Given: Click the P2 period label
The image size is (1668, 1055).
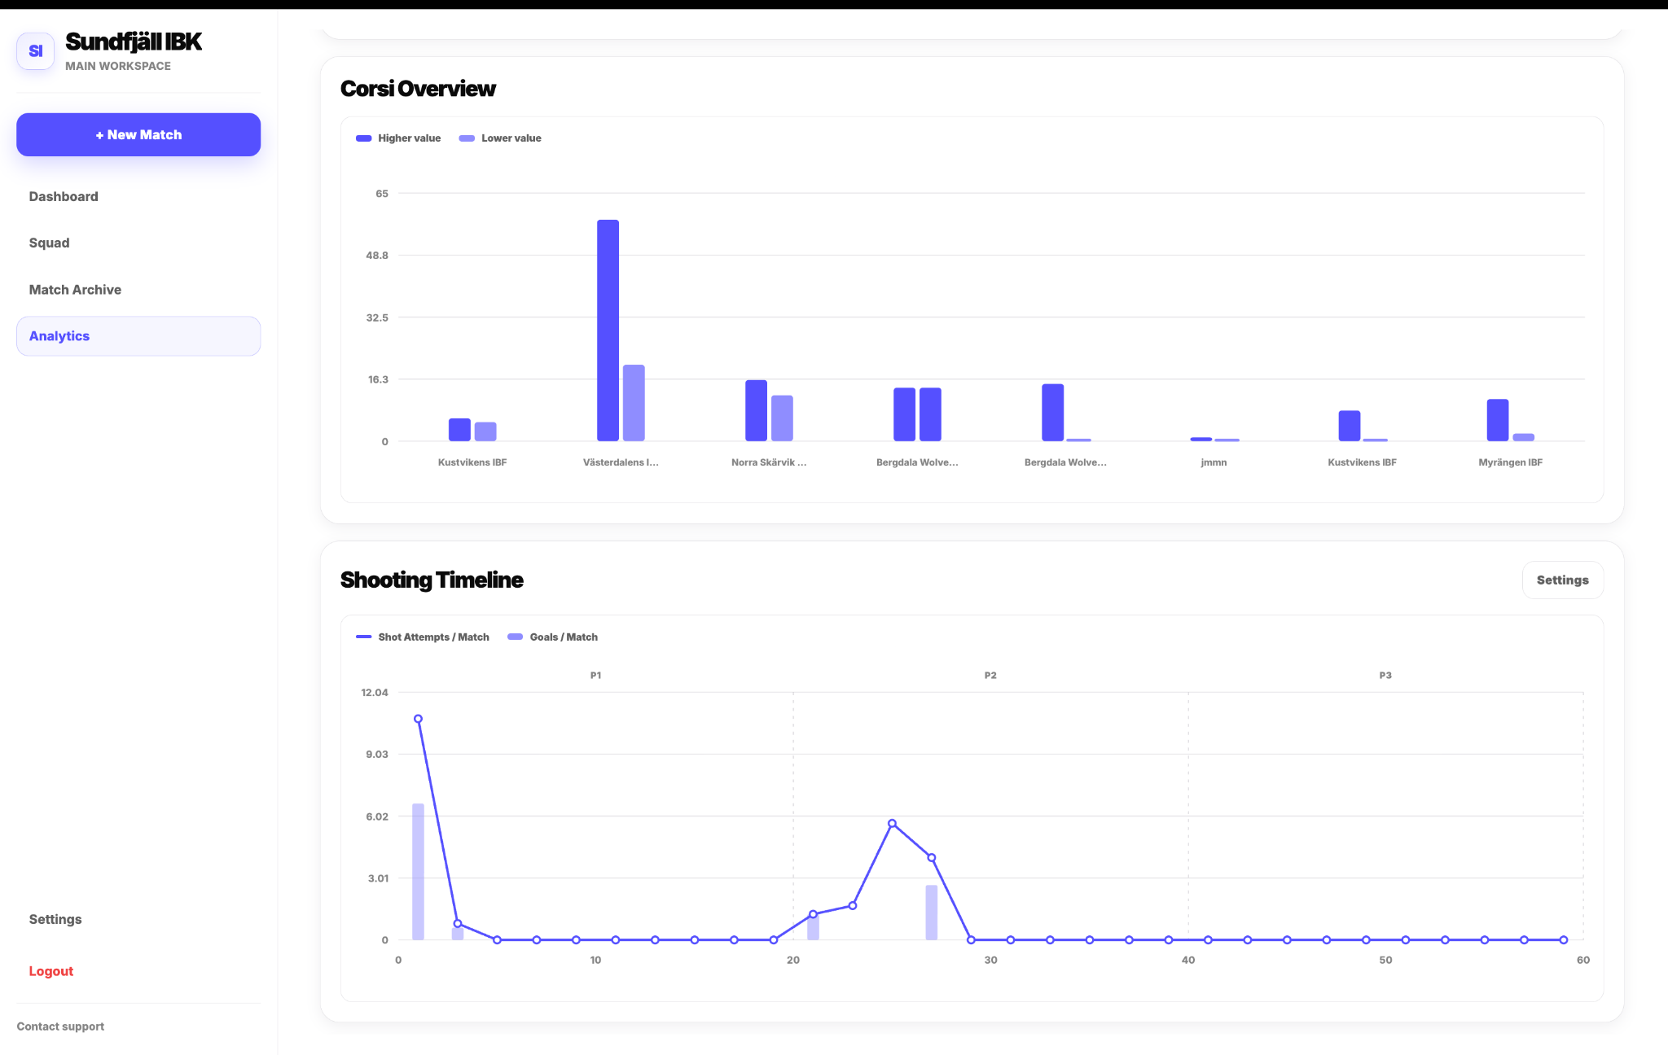Looking at the screenshot, I should [990, 676].
